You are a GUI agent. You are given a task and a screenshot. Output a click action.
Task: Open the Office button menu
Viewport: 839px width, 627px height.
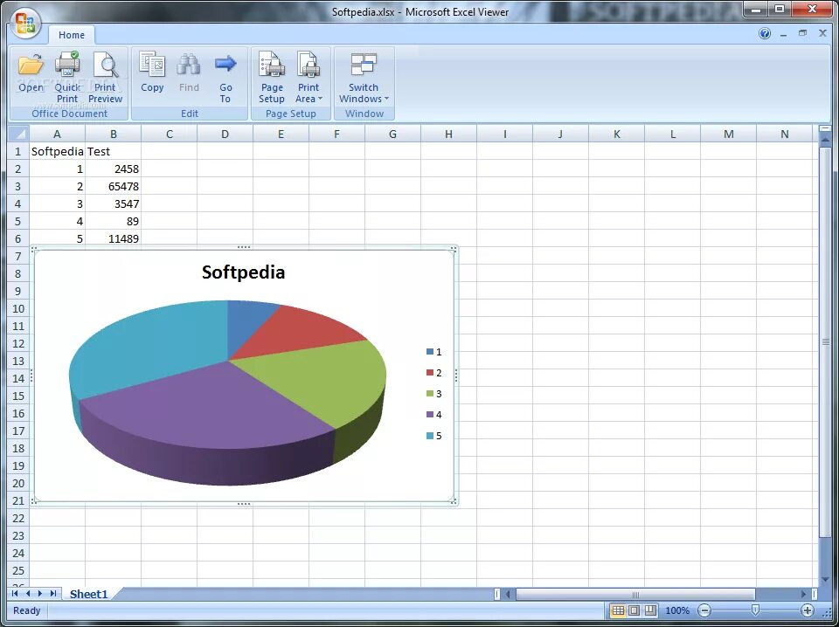coord(24,24)
